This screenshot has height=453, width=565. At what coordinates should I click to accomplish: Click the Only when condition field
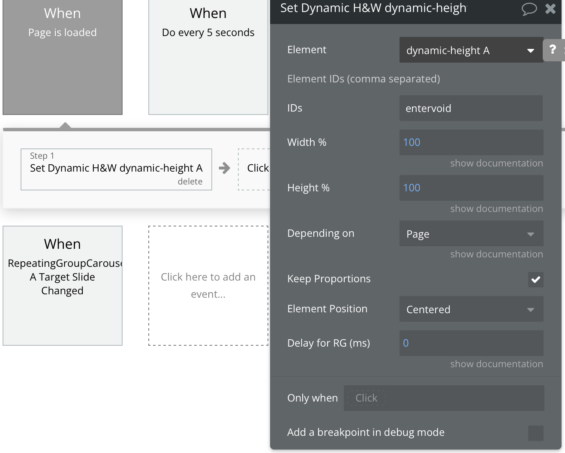click(444, 398)
